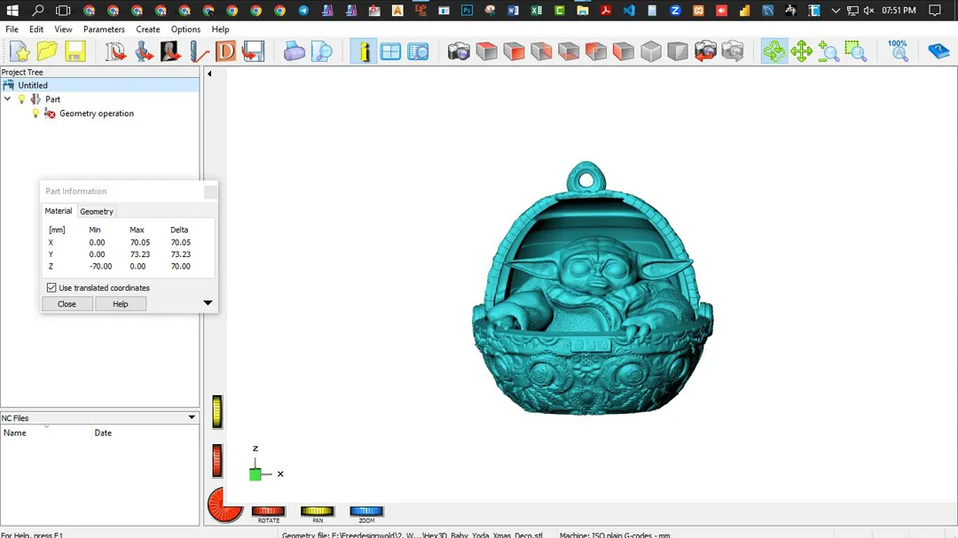The image size is (958, 538).
Task: Sort NC Files by the Date column
Action: click(145, 433)
